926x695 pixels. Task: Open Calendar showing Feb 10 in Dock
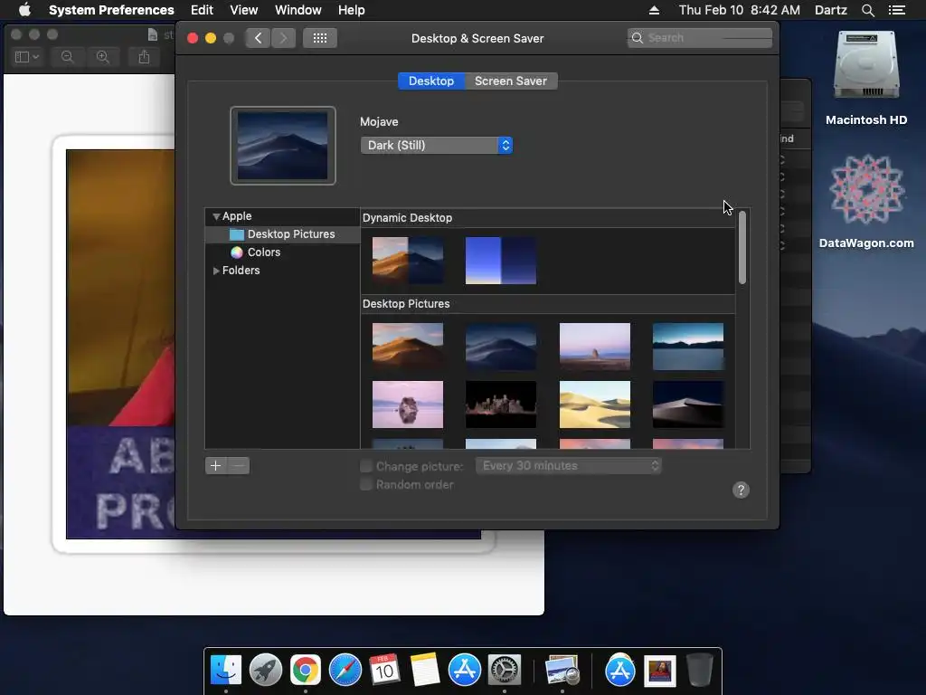(x=384, y=671)
